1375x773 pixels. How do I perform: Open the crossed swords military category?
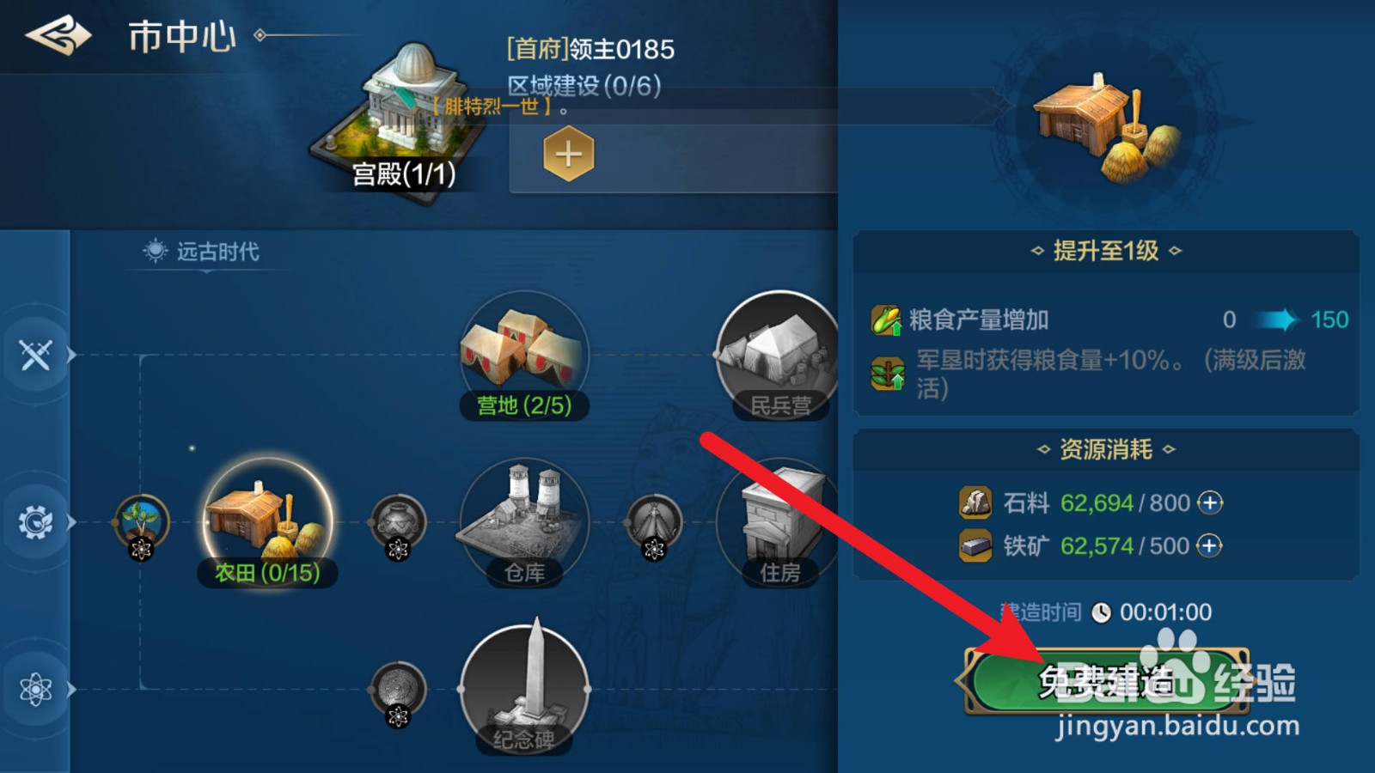36,355
